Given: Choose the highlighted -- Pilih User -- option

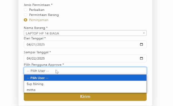Looking at the screenshot, I should click(85, 78).
